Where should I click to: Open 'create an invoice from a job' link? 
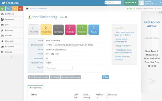(122, 58)
